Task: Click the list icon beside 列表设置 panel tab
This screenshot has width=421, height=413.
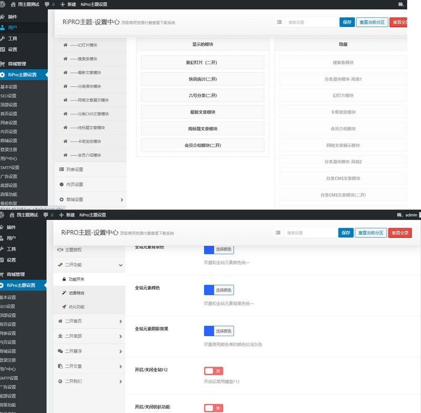Action: click(62, 169)
